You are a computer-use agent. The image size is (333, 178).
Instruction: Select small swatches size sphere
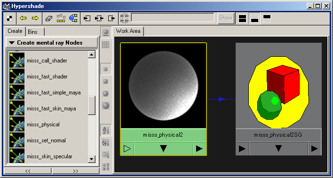105,69
